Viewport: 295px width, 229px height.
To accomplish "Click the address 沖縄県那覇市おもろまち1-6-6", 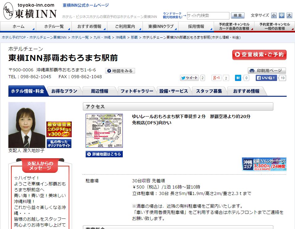I will click(x=66, y=70).
